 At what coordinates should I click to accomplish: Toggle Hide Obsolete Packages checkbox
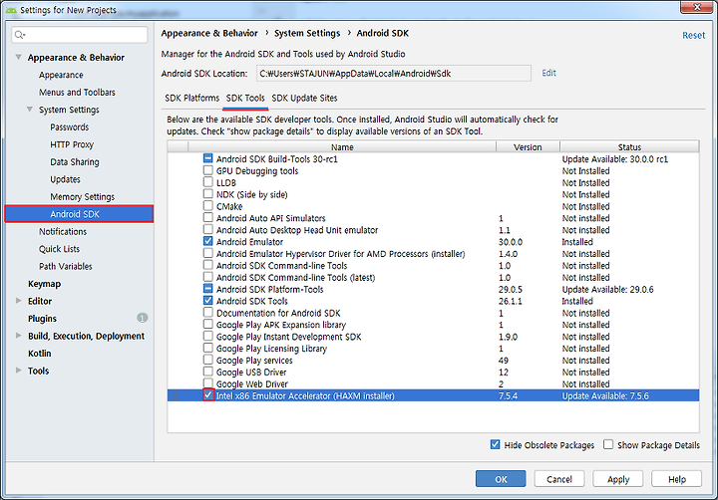click(495, 444)
